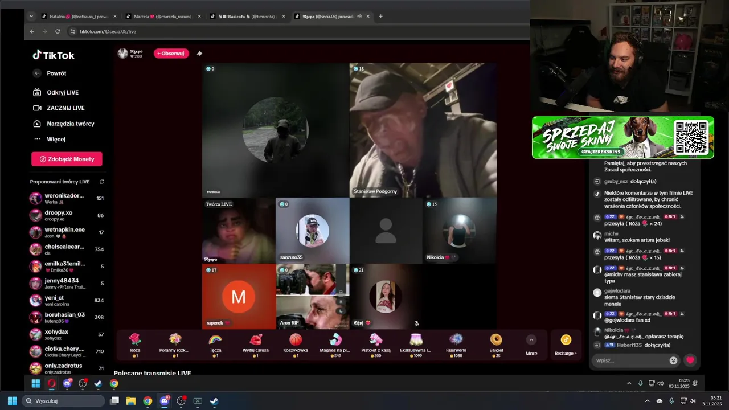729x410 pixels.
Task: Open File Explorer on the bottom taskbar
Action: (x=131, y=401)
